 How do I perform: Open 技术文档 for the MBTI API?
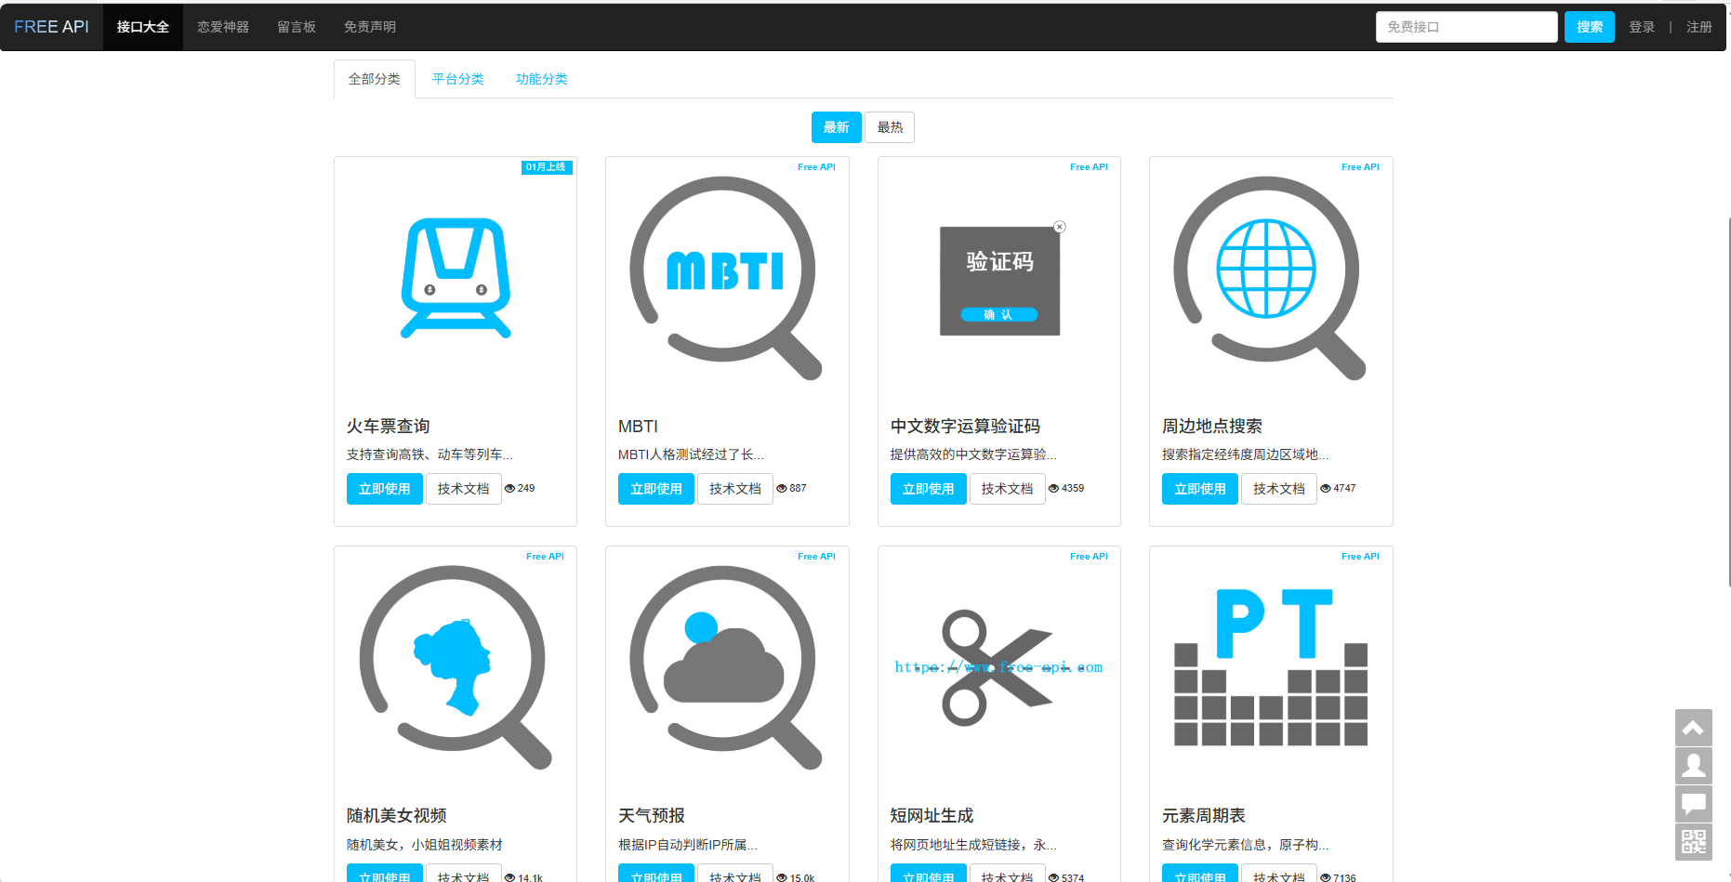tap(734, 489)
